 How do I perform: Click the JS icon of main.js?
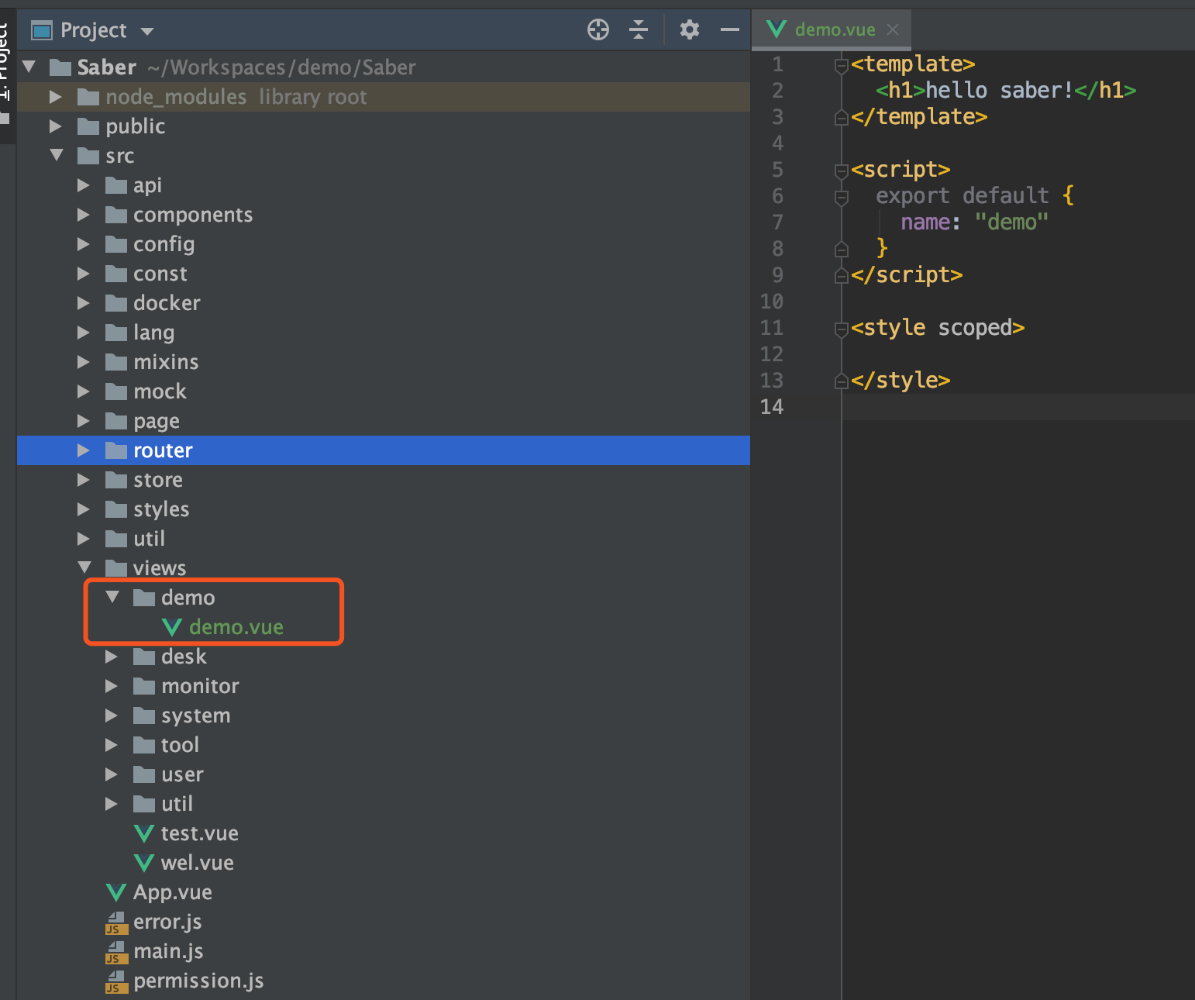coord(116,952)
